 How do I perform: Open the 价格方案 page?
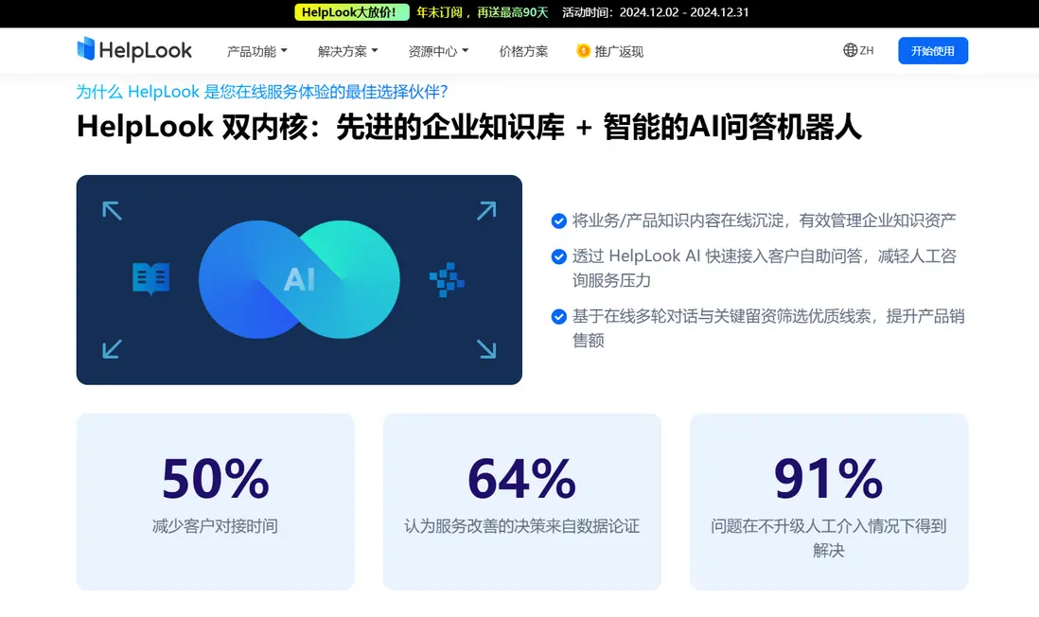click(x=523, y=51)
